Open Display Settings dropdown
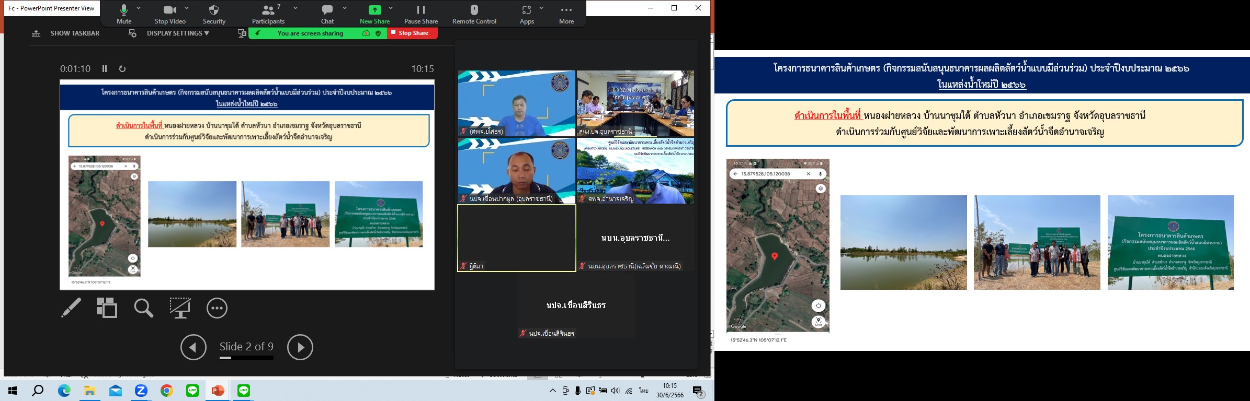 click(x=177, y=33)
